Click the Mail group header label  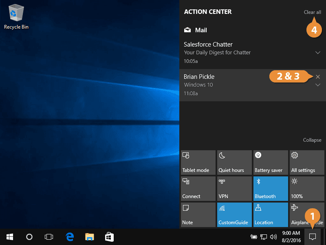pyautogui.click(x=201, y=30)
